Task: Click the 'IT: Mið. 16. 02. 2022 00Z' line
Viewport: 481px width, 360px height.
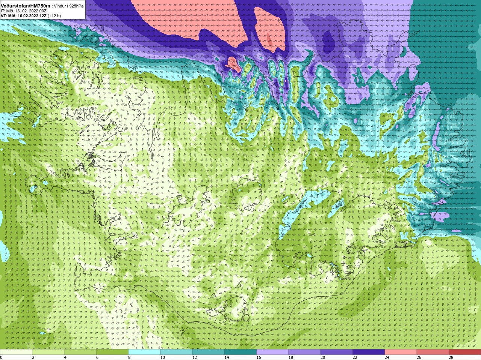Action: [24, 11]
